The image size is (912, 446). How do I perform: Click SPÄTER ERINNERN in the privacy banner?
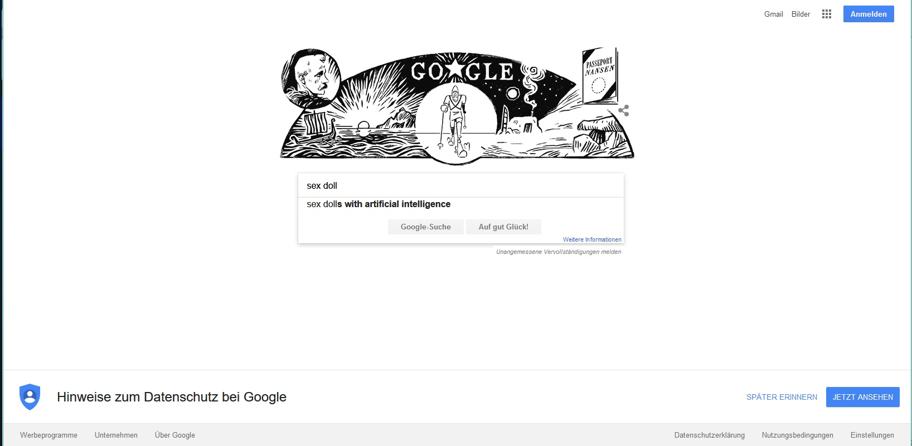[x=782, y=397]
